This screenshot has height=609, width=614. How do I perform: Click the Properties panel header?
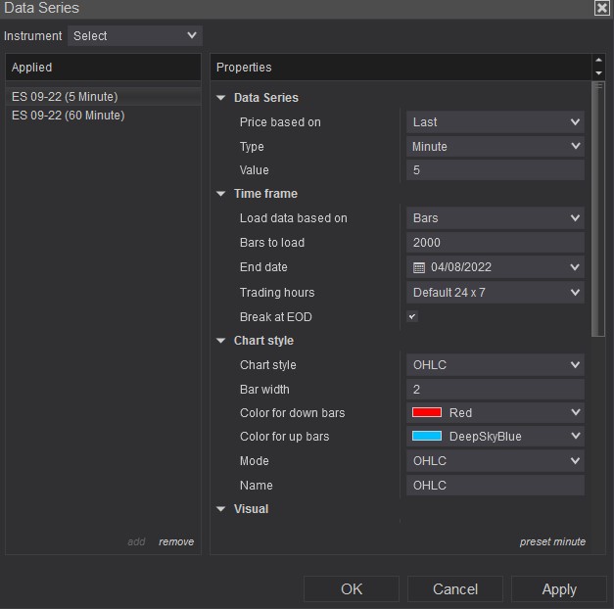(401, 68)
